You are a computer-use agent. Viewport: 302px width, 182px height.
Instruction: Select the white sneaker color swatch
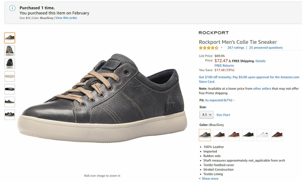pyautogui.click(x=262, y=135)
